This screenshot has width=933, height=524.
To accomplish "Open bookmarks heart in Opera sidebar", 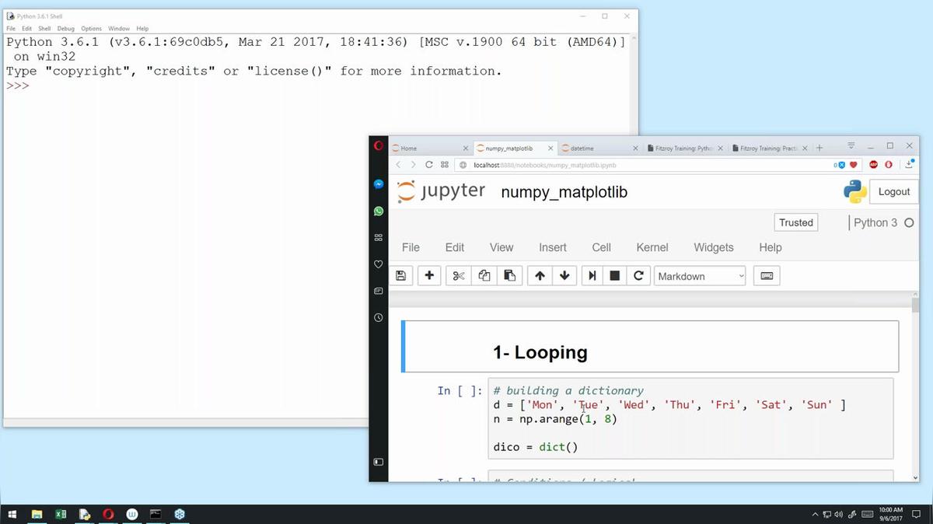I will (x=379, y=264).
